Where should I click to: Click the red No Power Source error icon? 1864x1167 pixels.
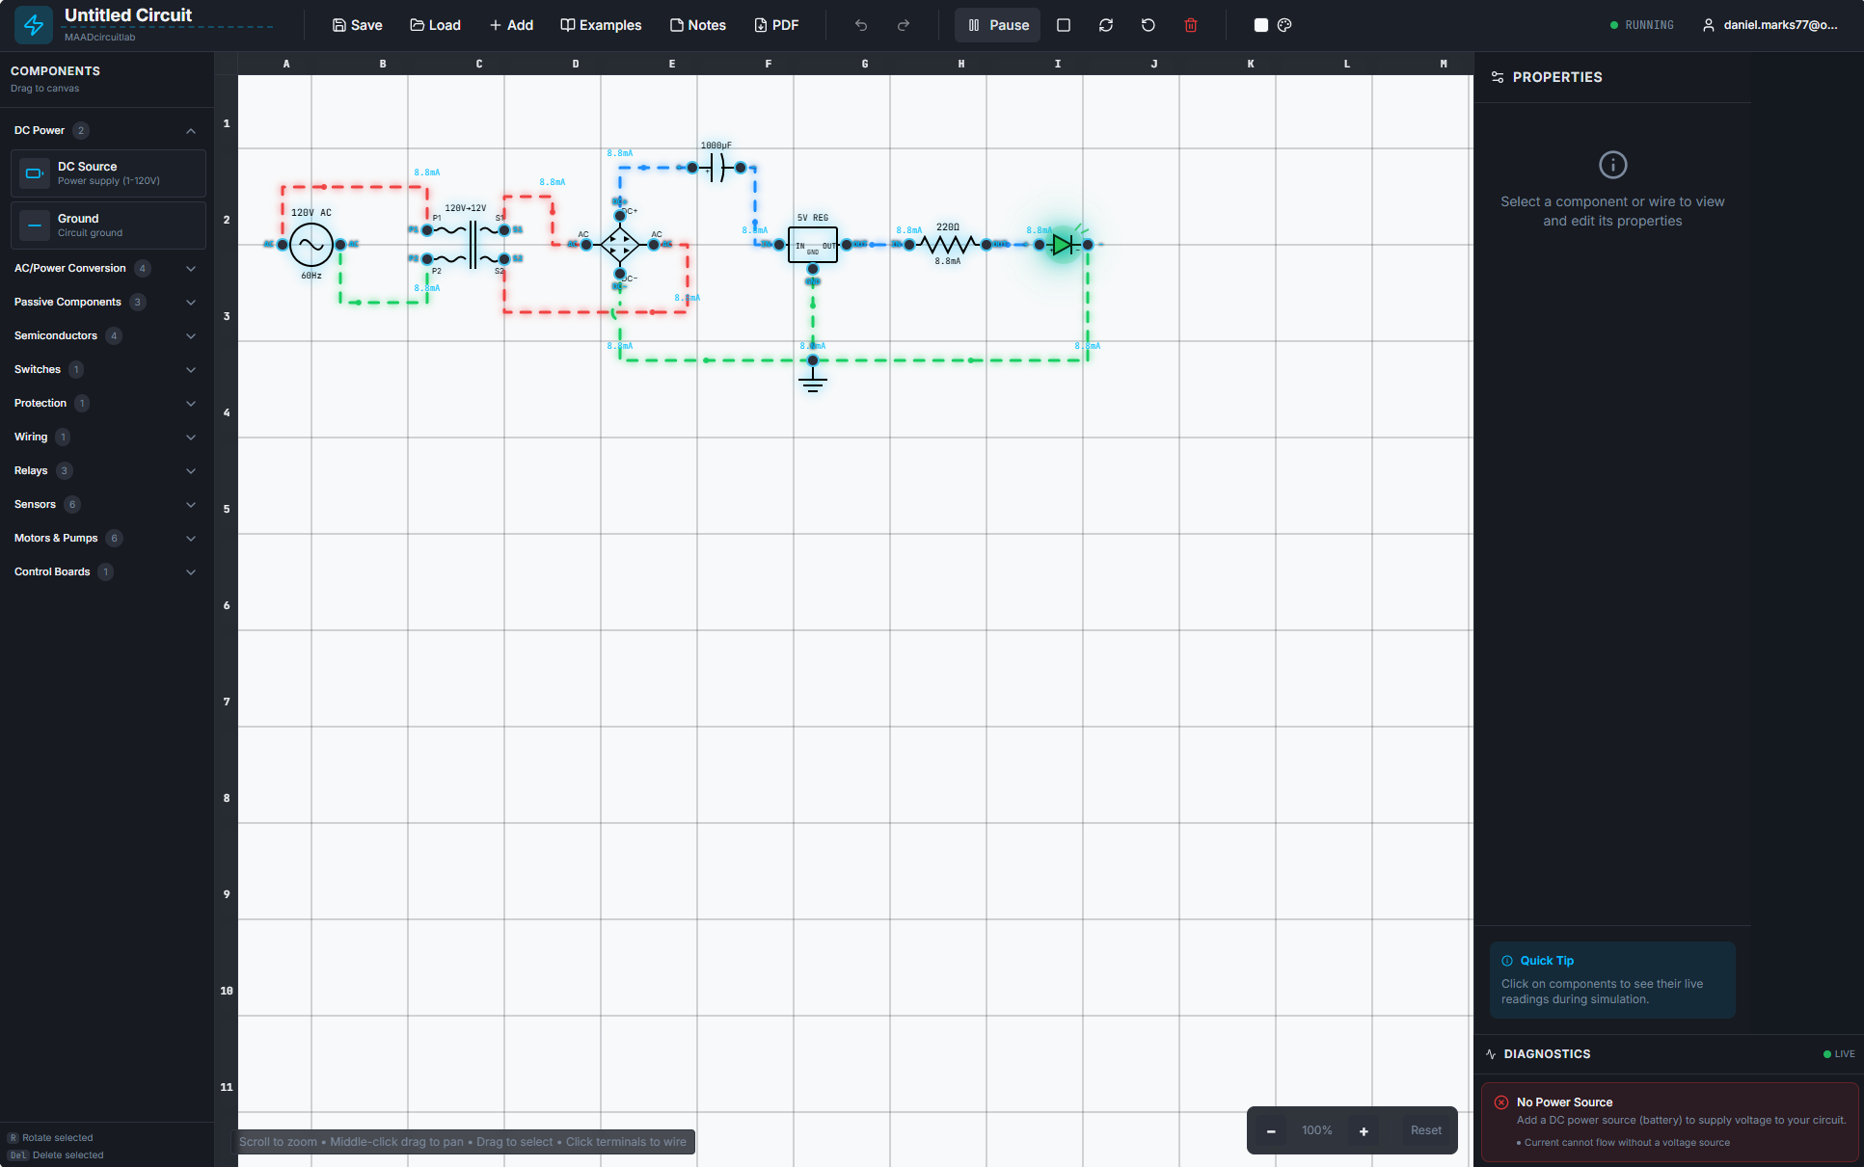1501,1102
